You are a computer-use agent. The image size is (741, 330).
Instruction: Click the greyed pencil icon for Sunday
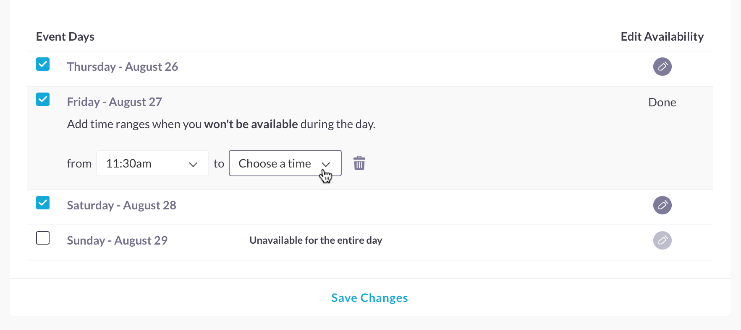662,240
